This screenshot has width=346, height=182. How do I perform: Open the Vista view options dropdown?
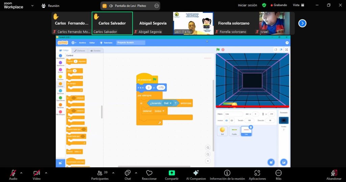[298, 5]
